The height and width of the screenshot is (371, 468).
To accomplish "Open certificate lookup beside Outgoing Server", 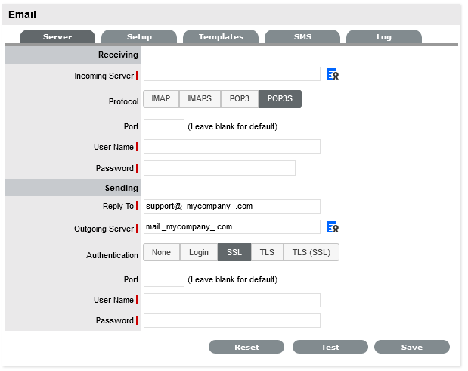I will [333, 227].
